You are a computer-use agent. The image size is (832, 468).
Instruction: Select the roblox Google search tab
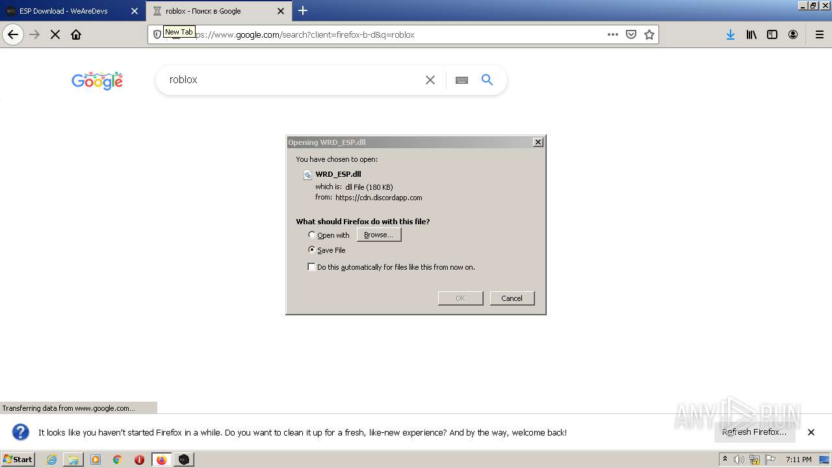219,11
